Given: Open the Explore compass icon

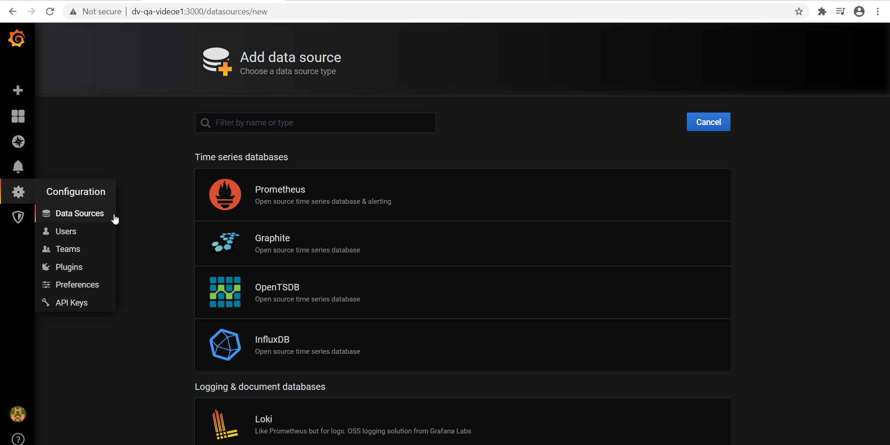Looking at the screenshot, I should [x=18, y=142].
